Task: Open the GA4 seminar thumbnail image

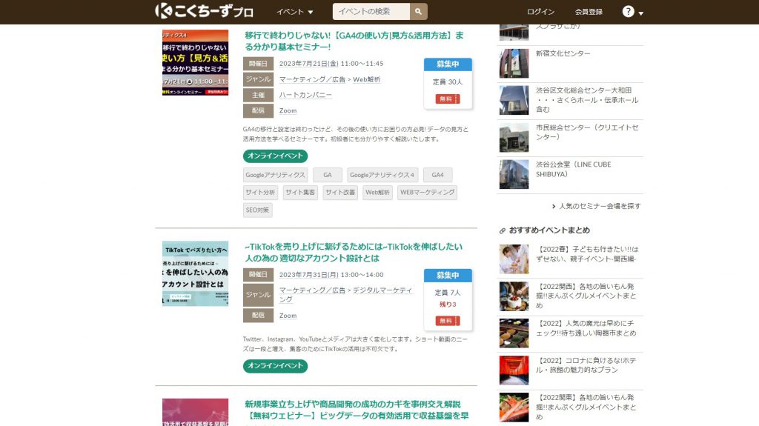Action: [195, 62]
